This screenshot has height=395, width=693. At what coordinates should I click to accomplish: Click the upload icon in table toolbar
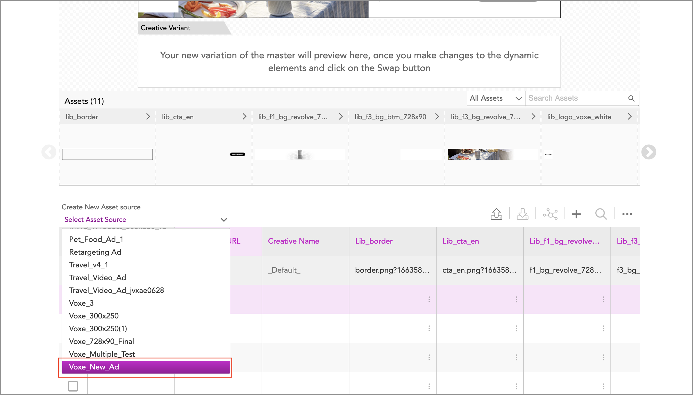(x=496, y=214)
